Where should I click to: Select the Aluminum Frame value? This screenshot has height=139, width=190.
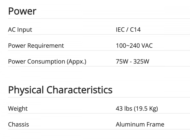pyautogui.click(x=140, y=125)
